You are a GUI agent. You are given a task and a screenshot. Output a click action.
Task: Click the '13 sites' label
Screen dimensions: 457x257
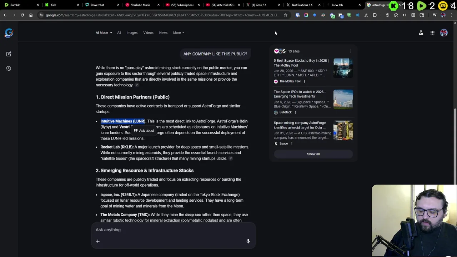coord(294,51)
